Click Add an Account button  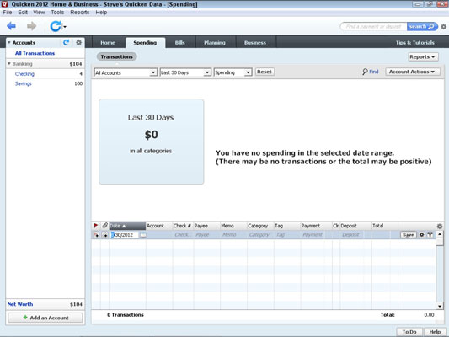[x=45, y=318]
